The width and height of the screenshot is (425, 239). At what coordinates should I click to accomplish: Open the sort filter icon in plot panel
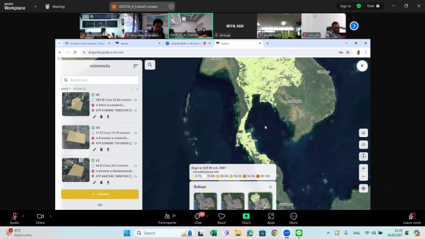pos(135,66)
